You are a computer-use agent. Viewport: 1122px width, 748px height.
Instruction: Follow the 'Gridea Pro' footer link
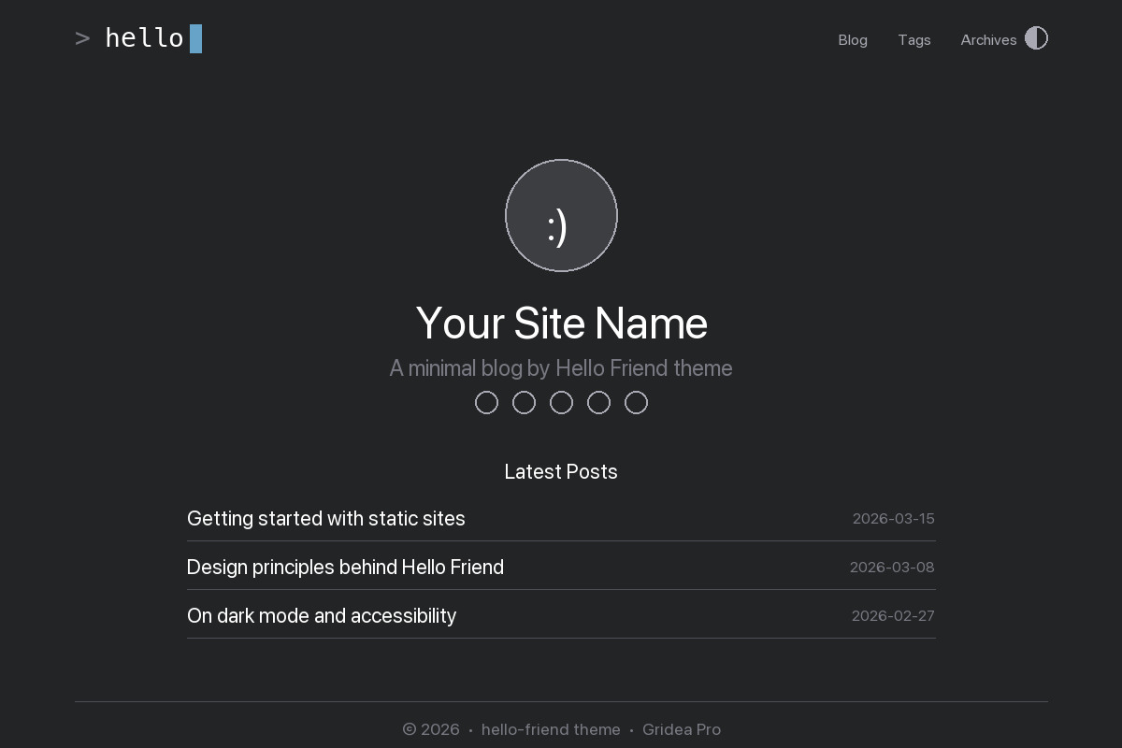pyautogui.click(x=682, y=729)
